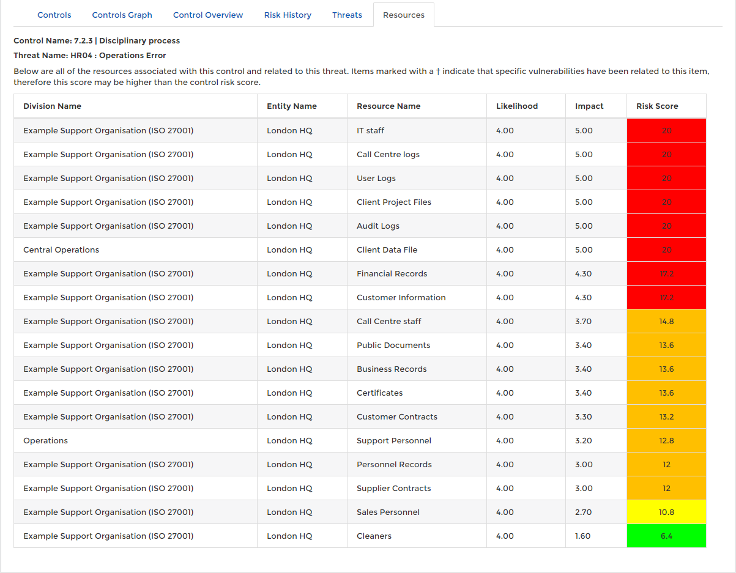Select the Support Personnel resource row
Image resolution: width=736 pixels, height=573 pixels.
click(x=393, y=441)
